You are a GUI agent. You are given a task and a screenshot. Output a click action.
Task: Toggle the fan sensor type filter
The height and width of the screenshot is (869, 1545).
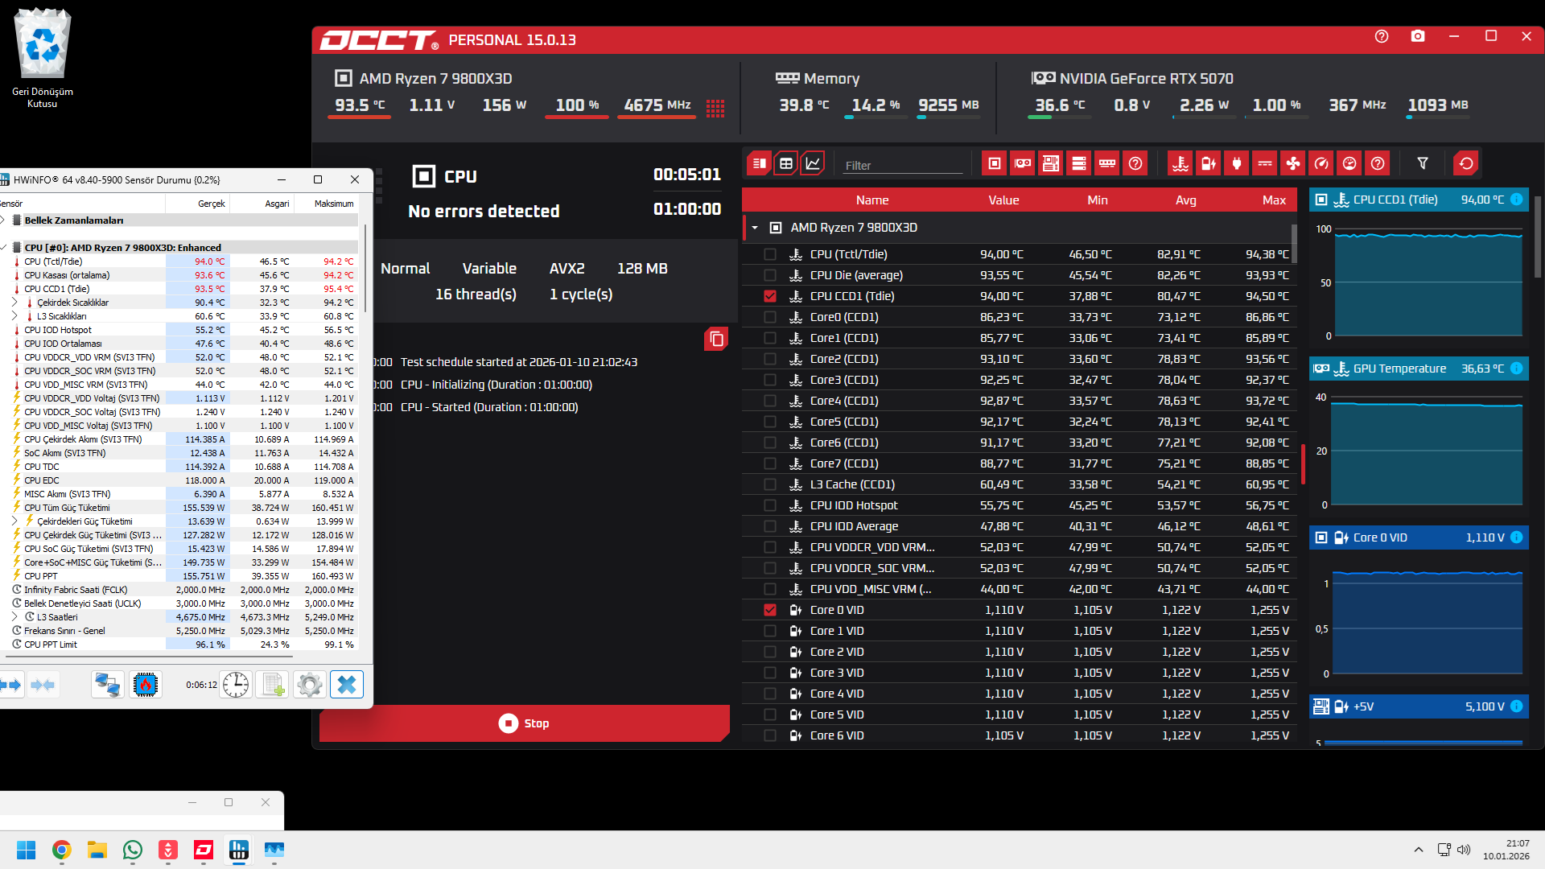[1293, 163]
